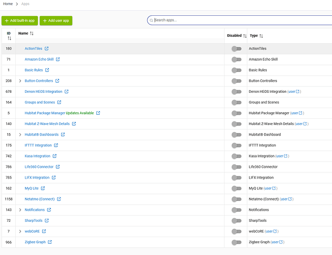Expand the Notifications app group
This screenshot has width=332, height=255.
click(20, 210)
